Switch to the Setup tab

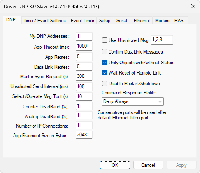[x=105, y=21]
